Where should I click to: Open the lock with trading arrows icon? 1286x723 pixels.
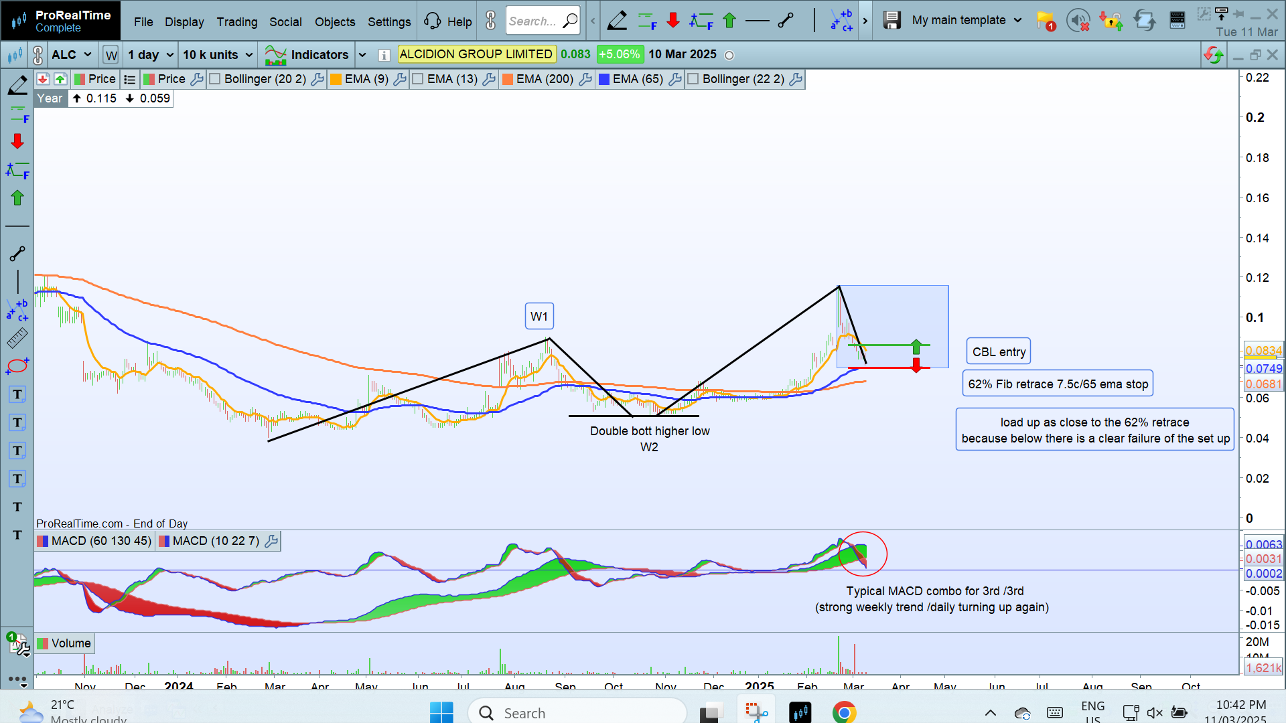point(1111,21)
